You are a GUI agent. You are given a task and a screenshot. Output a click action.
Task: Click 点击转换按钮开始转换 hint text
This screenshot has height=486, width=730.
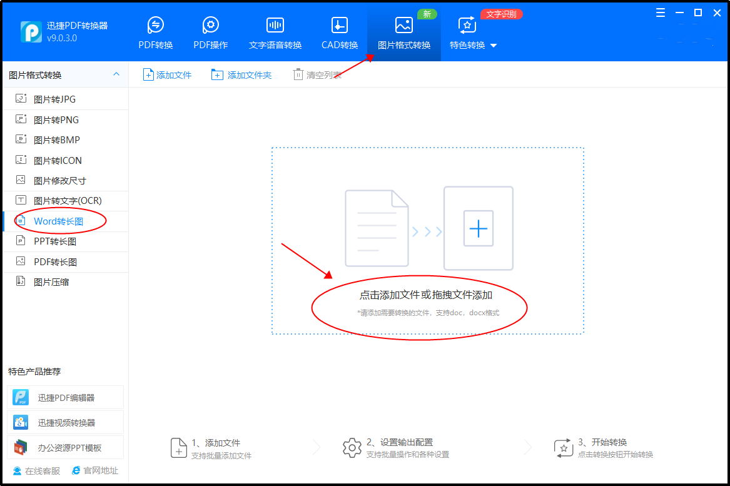(x=616, y=454)
